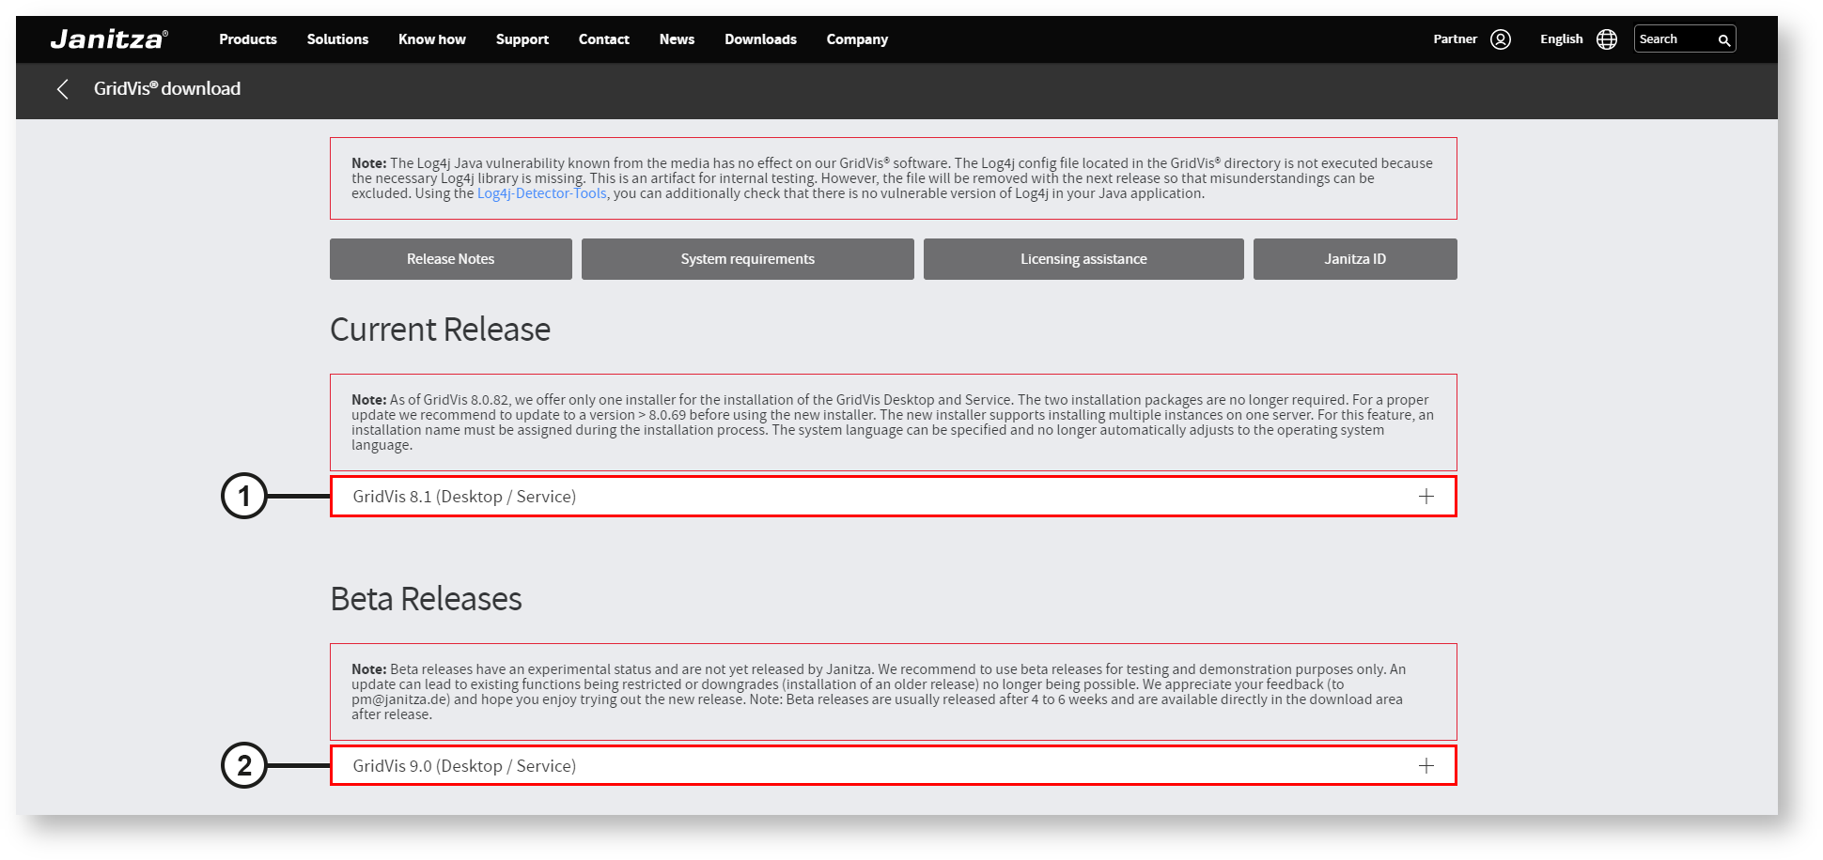Image resolution: width=1823 pixels, height=860 pixels.
Task: Open the Products menu
Action: [248, 39]
